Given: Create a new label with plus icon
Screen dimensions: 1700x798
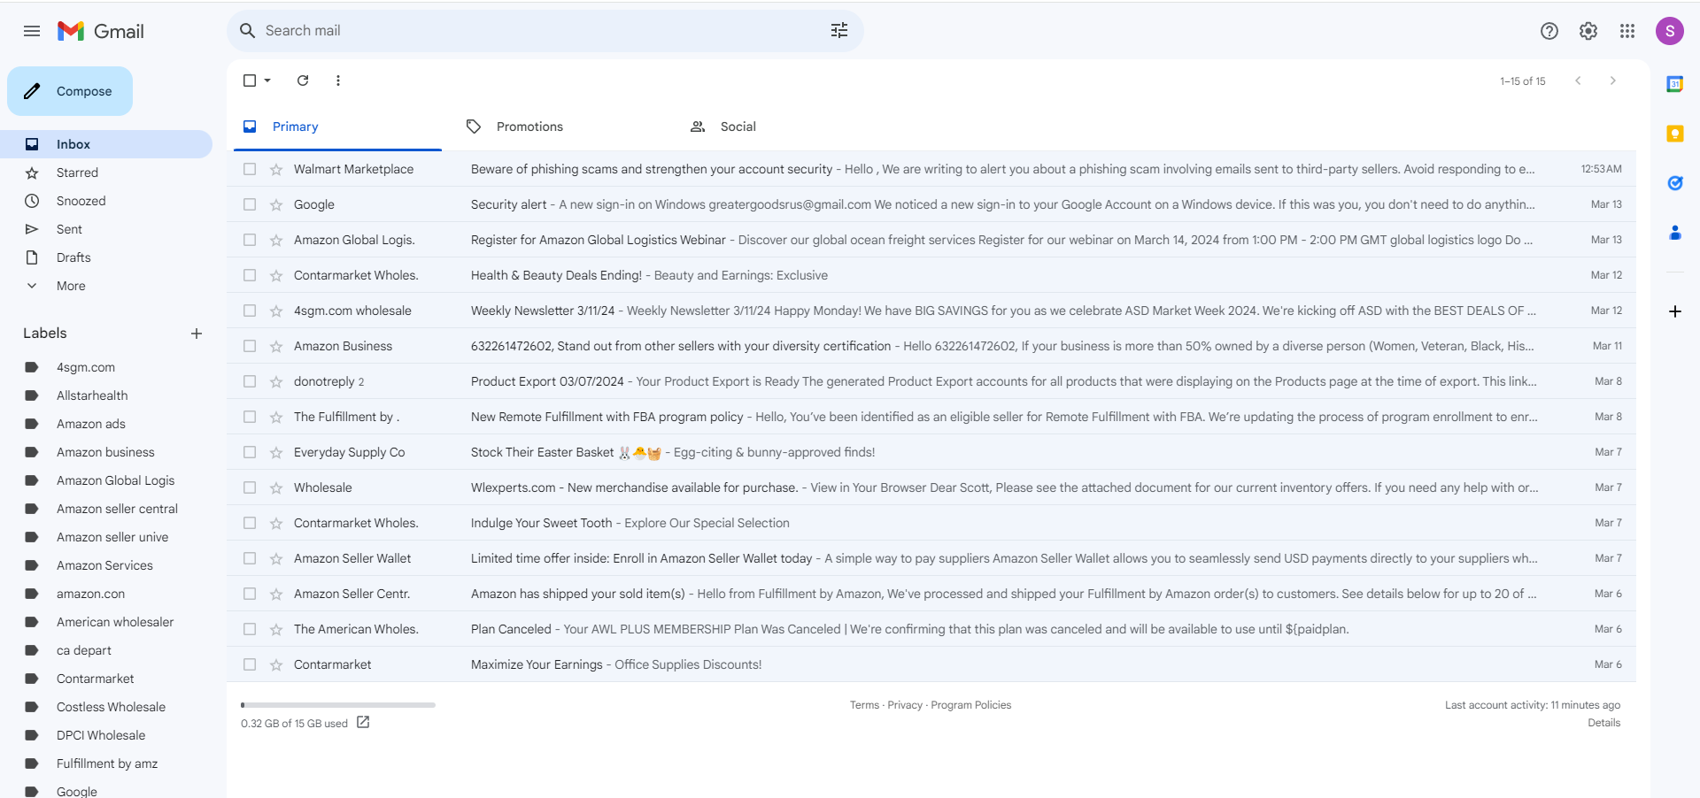Looking at the screenshot, I should 197,334.
